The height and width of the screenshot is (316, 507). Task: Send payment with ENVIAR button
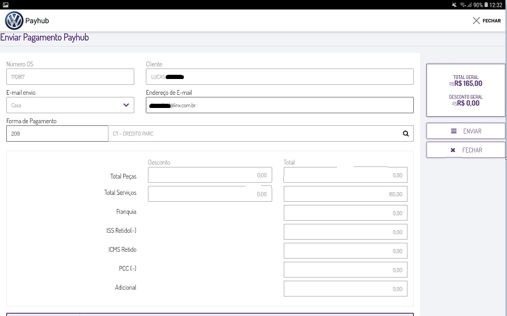[465, 131]
